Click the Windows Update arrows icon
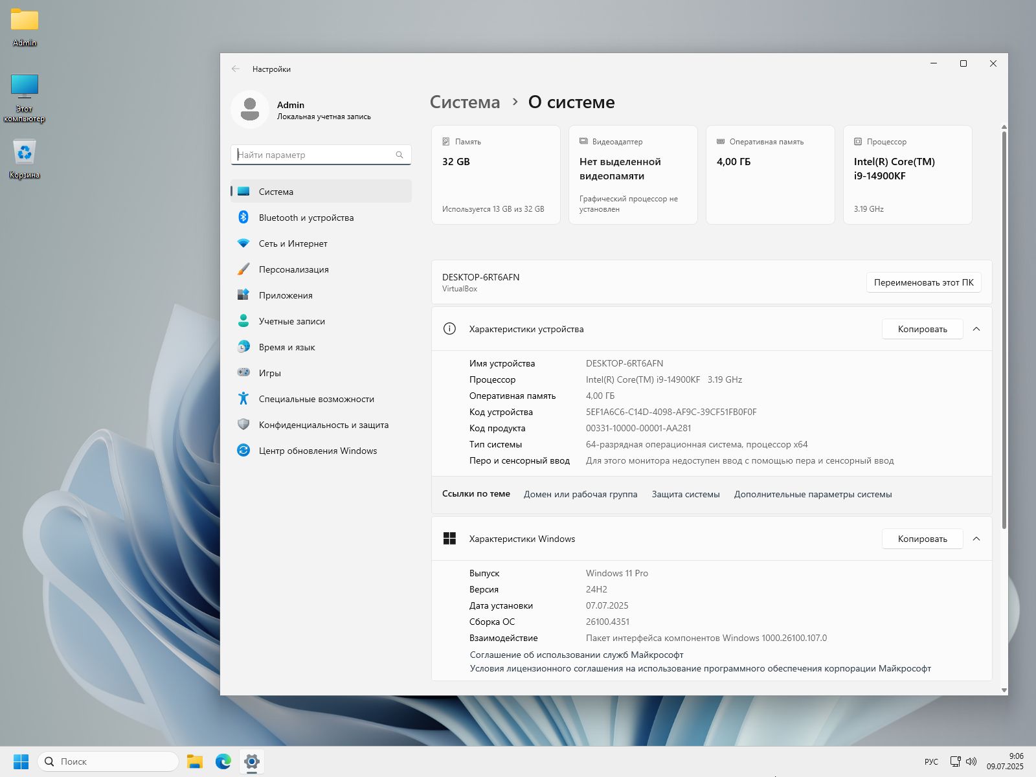The height and width of the screenshot is (777, 1036). (x=243, y=451)
